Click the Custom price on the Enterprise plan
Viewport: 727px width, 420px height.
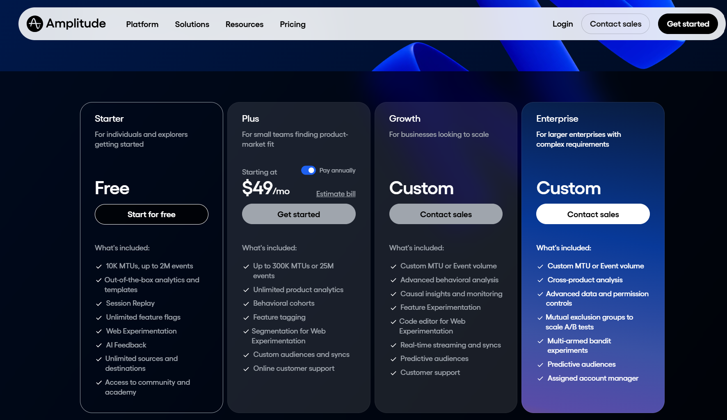tap(569, 188)
